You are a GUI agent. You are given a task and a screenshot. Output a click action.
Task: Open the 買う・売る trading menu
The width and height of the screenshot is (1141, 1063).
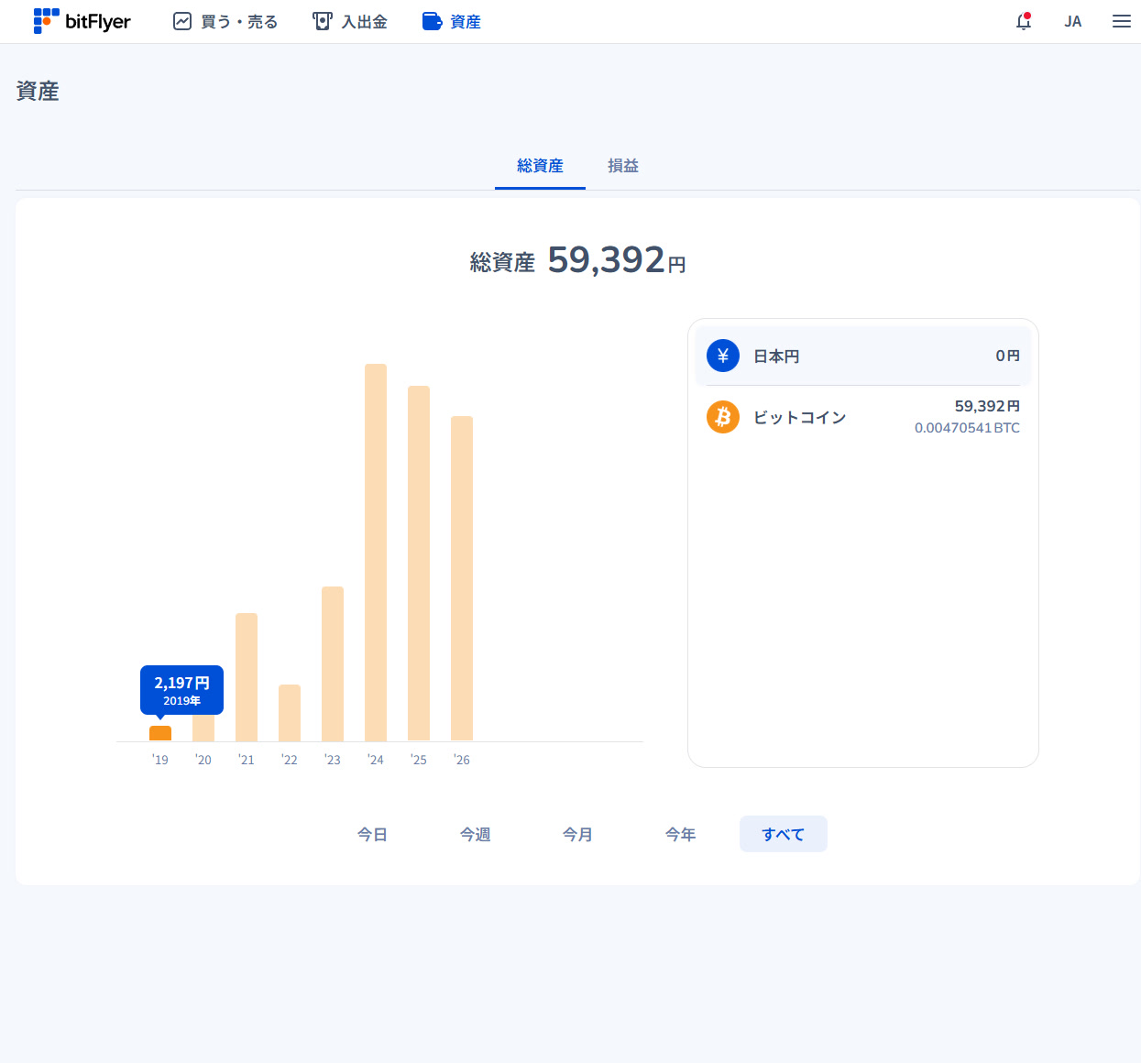point(225,21)
